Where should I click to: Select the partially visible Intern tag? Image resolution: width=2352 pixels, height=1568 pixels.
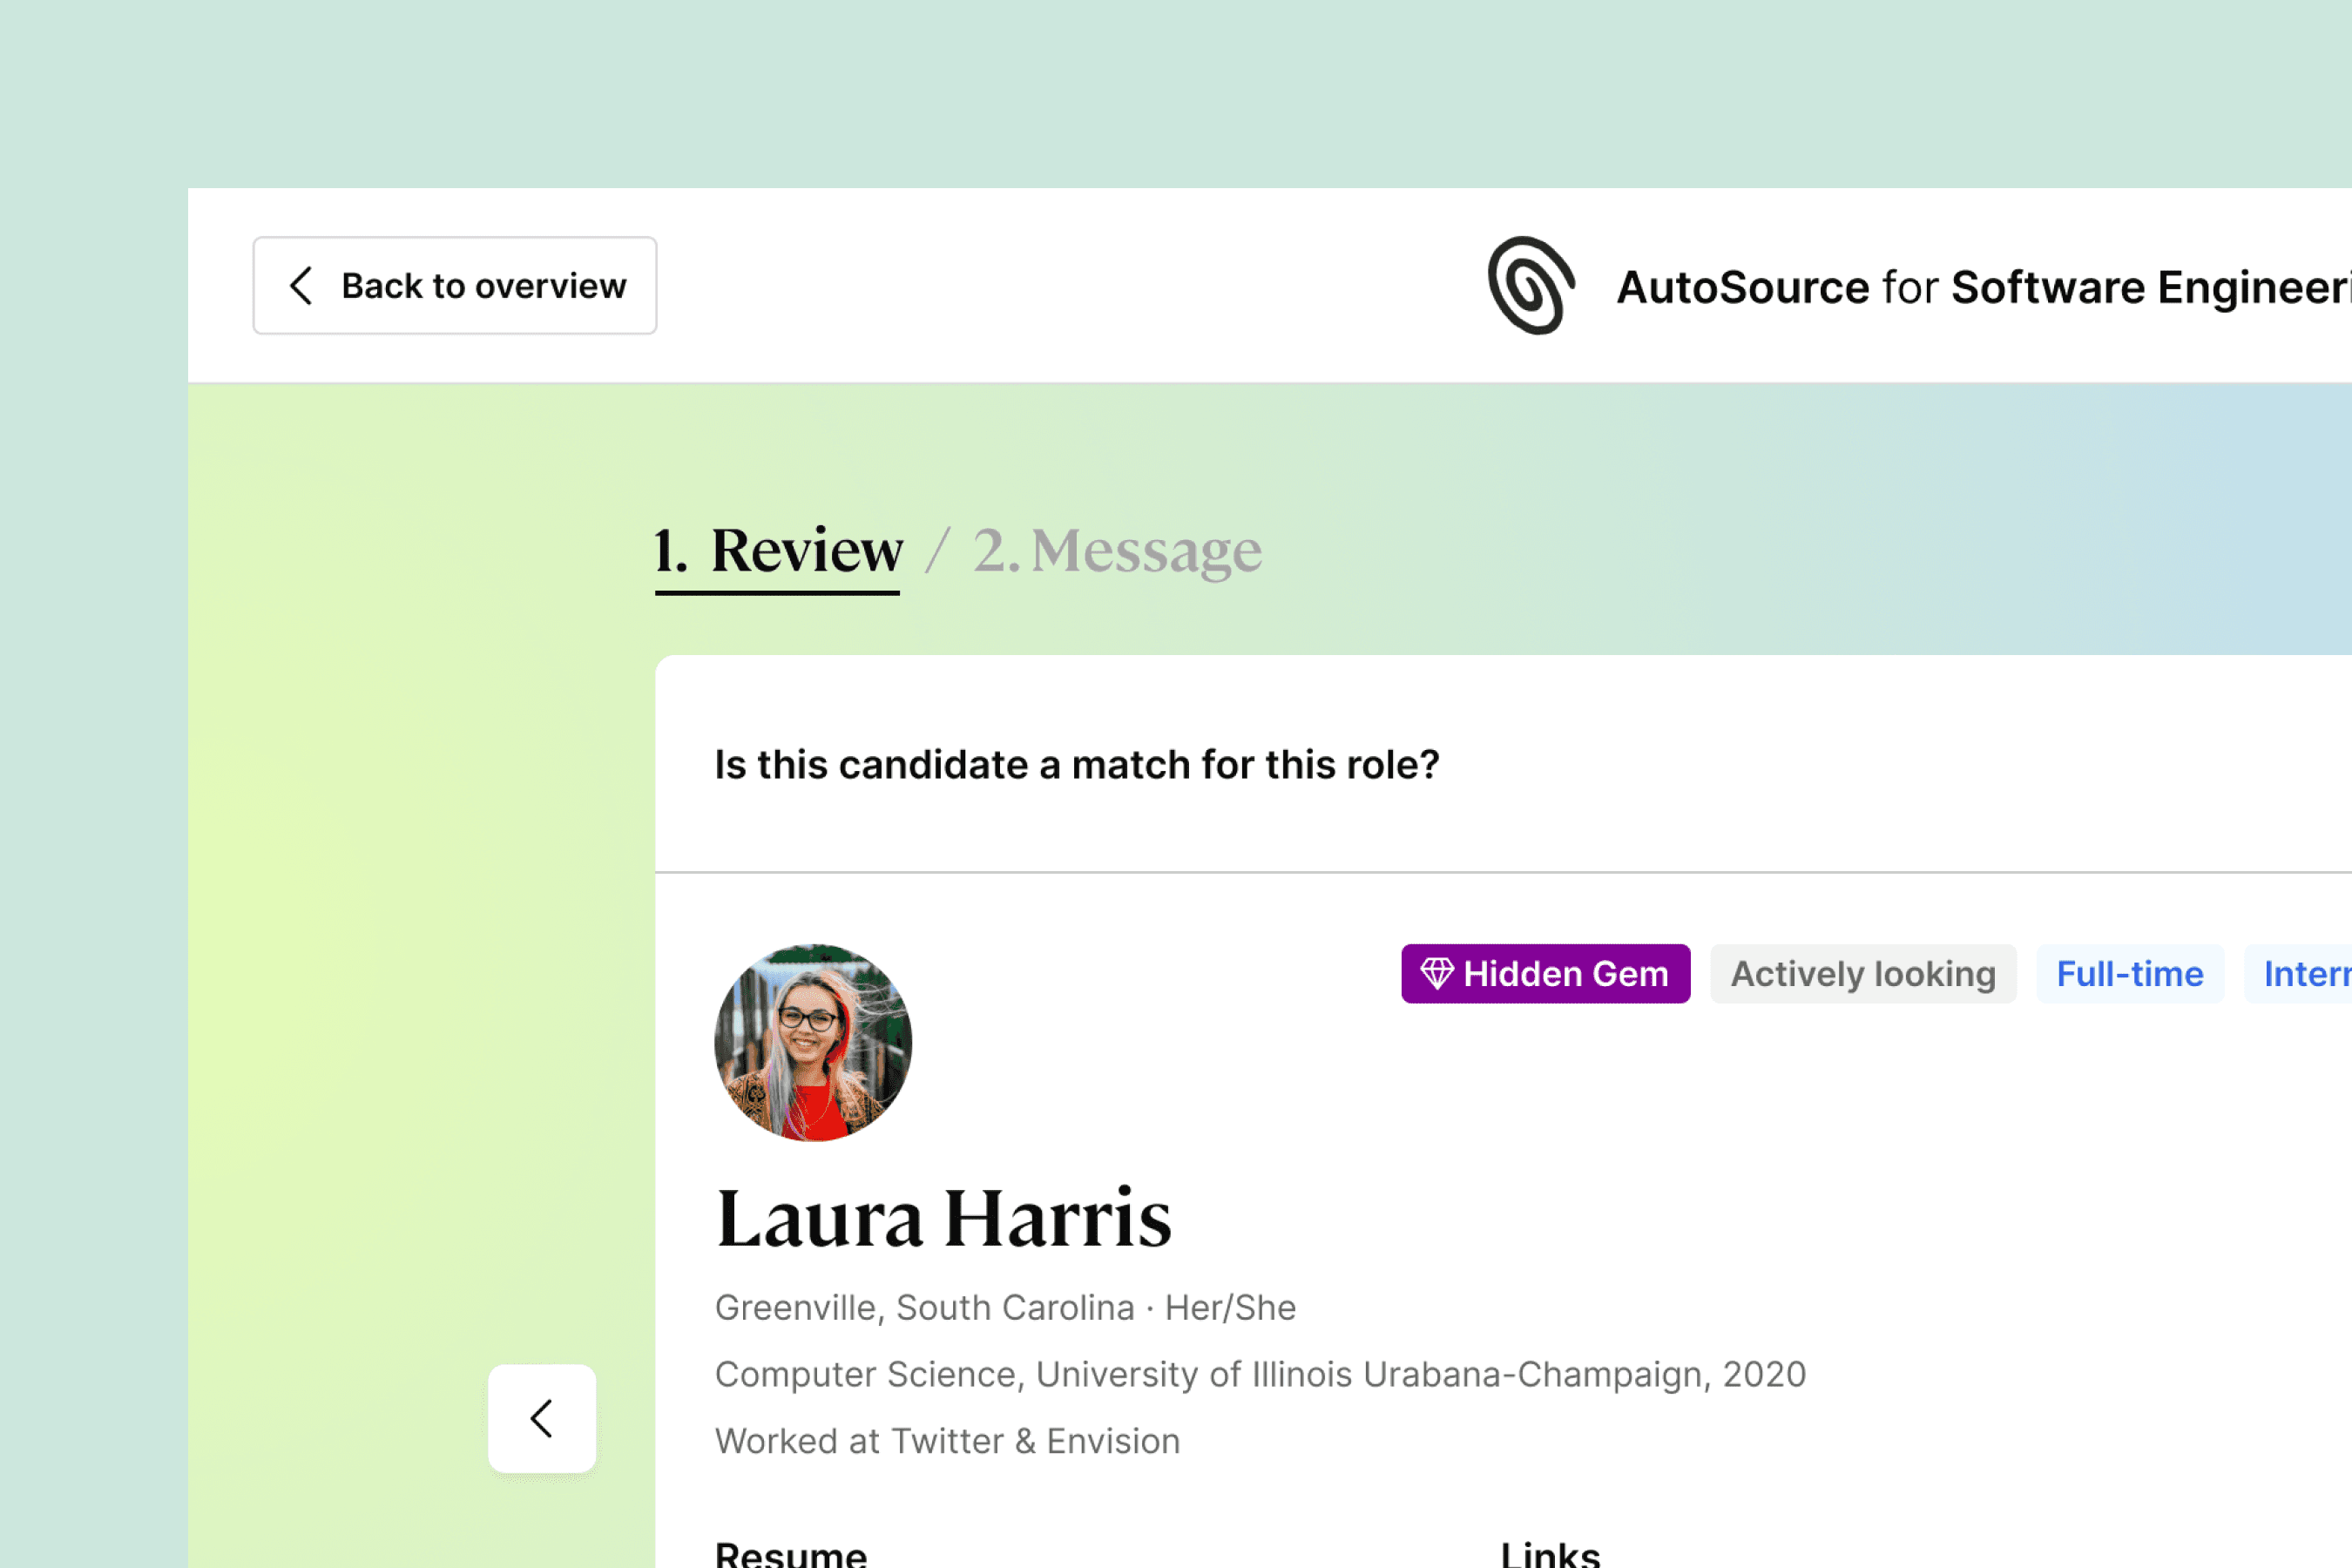coord(2305,974)
